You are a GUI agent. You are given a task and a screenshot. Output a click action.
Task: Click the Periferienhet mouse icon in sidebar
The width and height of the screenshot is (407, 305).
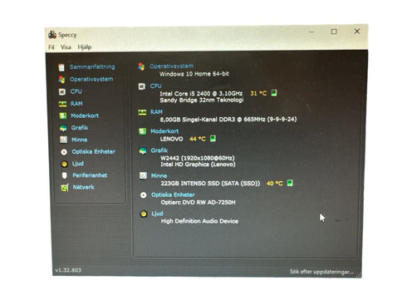click(65, 175)
